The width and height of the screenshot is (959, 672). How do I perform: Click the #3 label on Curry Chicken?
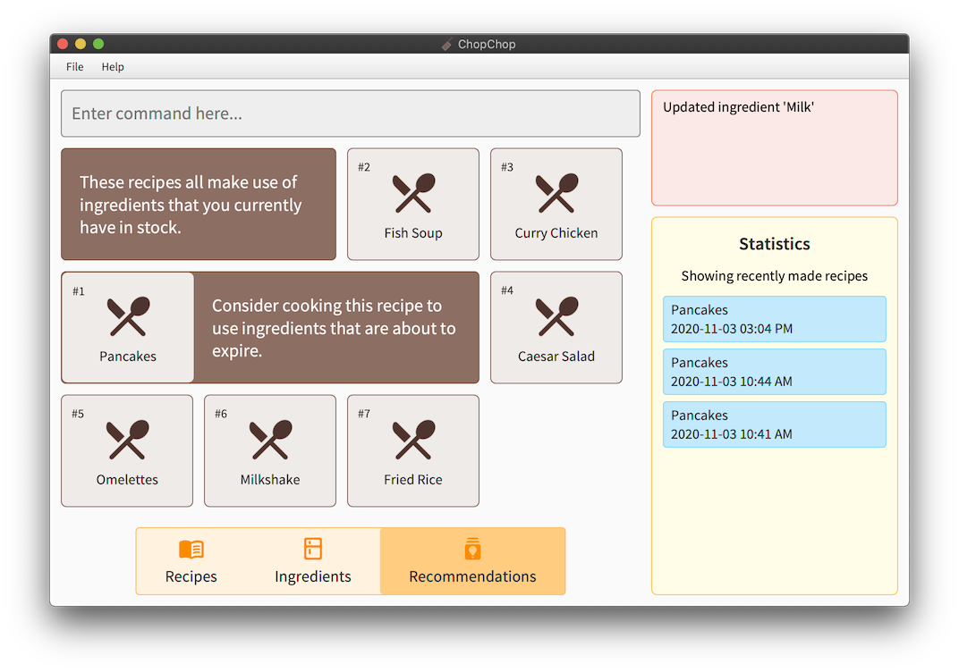coord(507,167)
